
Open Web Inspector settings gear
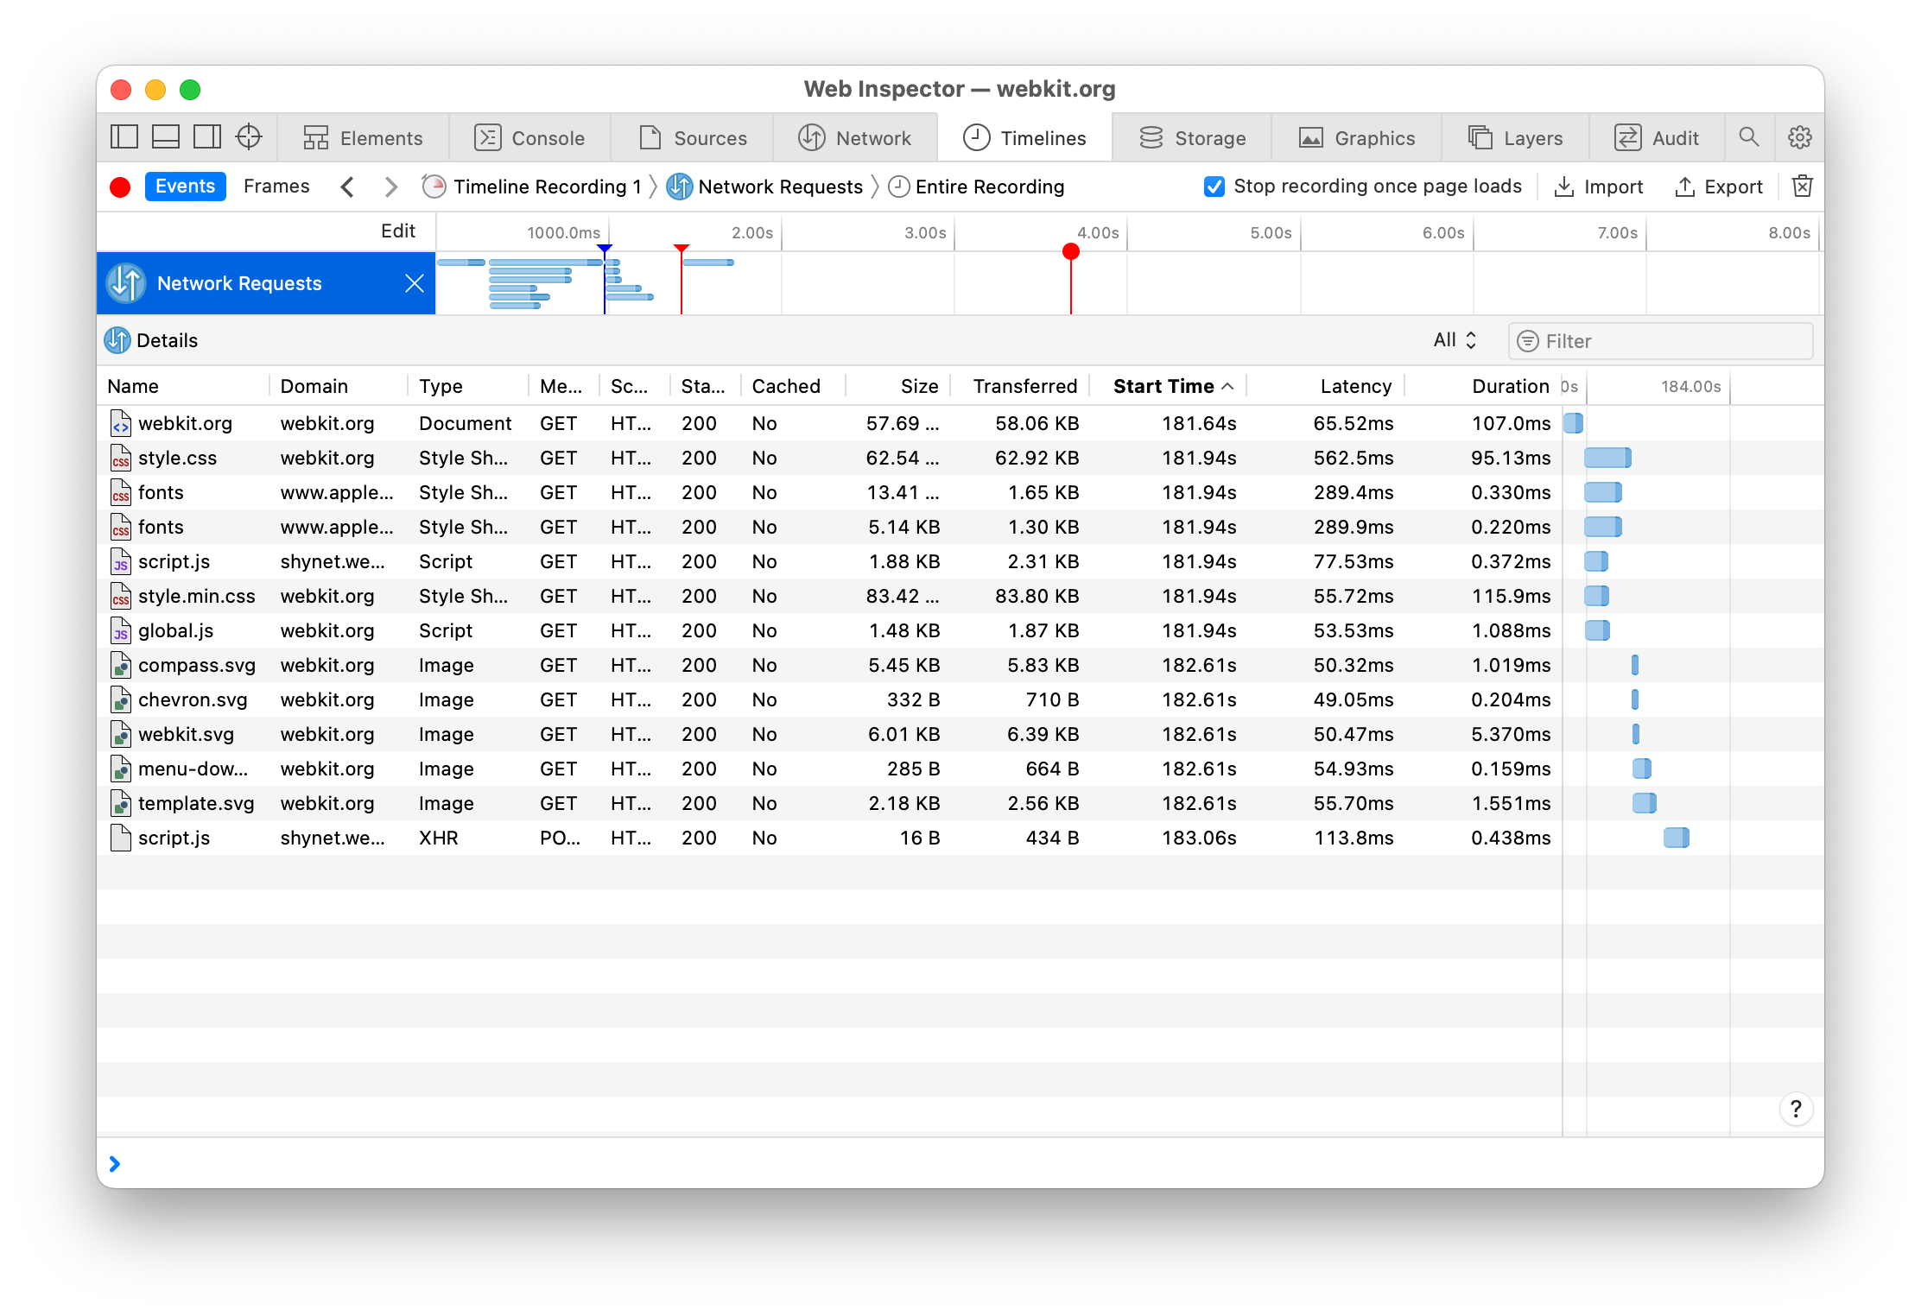1799,137
